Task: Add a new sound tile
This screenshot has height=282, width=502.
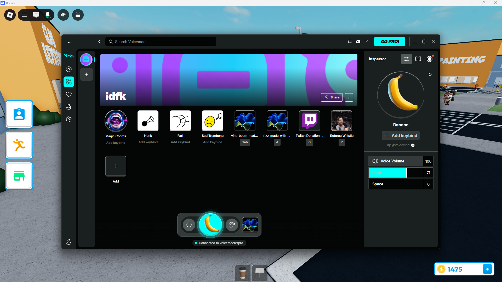Action: pyautogui.click(x=116, y=166)
